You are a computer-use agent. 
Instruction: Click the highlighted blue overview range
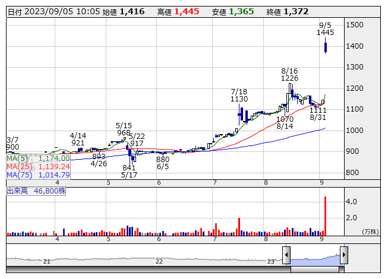(316, 260)
